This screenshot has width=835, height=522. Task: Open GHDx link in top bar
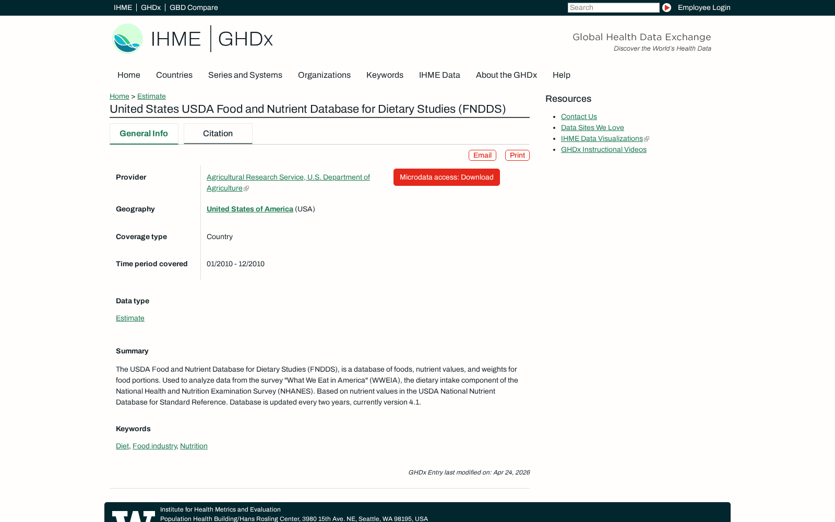point(151,7)
